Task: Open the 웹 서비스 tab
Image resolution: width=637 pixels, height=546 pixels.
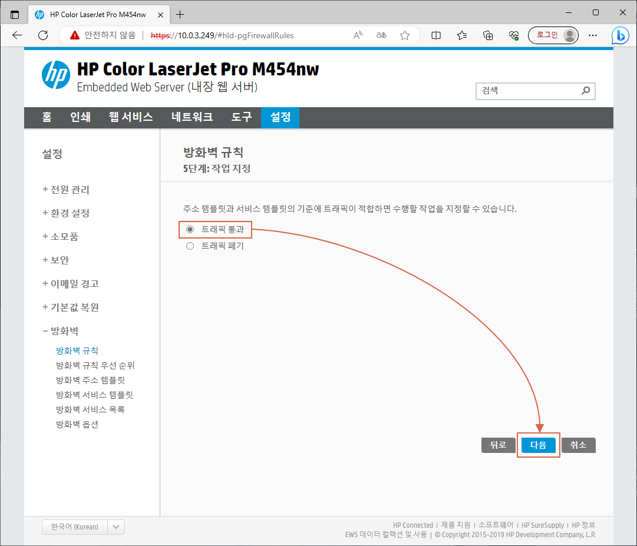Action: click(130, 117)
